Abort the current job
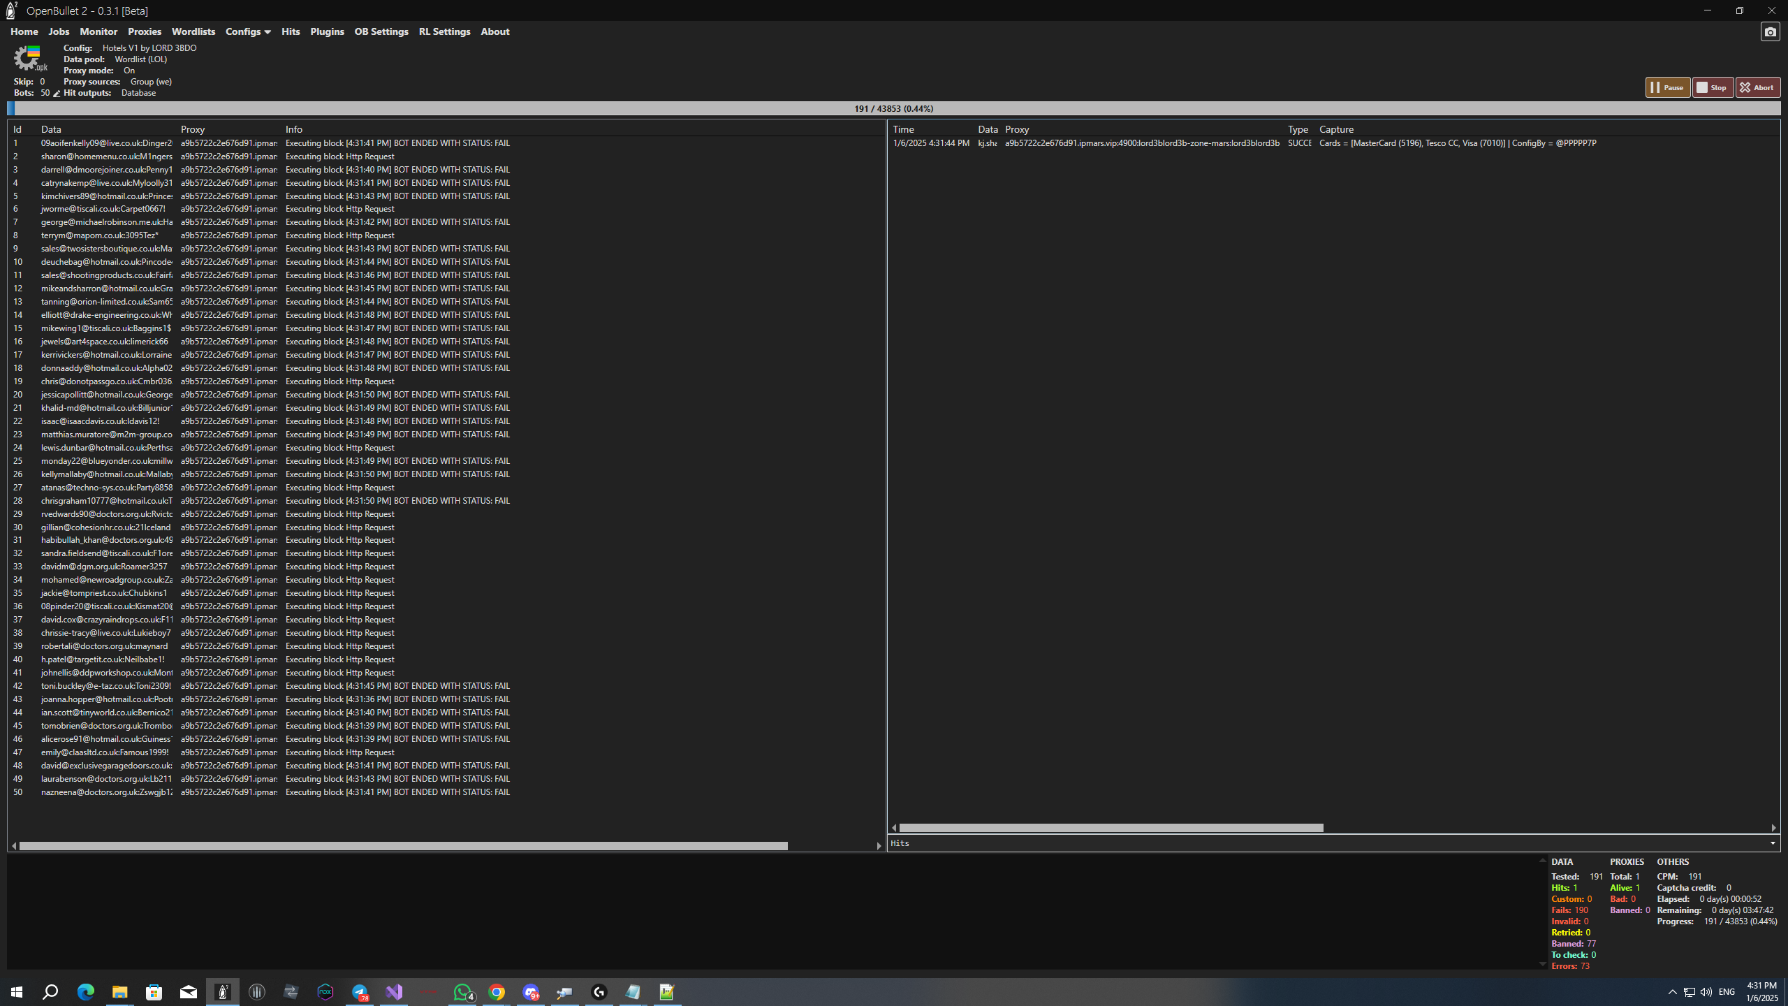The image size is (1788, 1006). (x=1757, y=87)
